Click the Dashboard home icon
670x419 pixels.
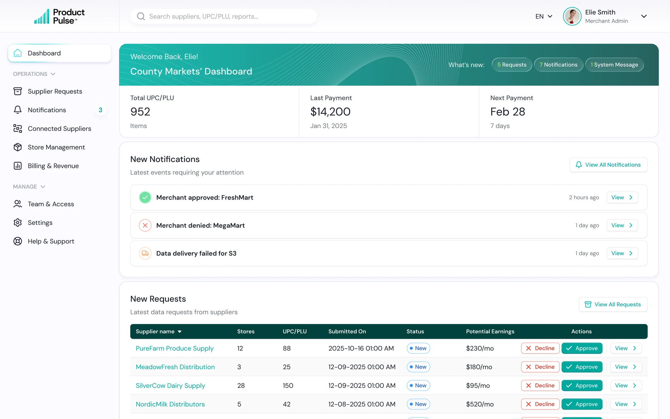click(18, 53)
